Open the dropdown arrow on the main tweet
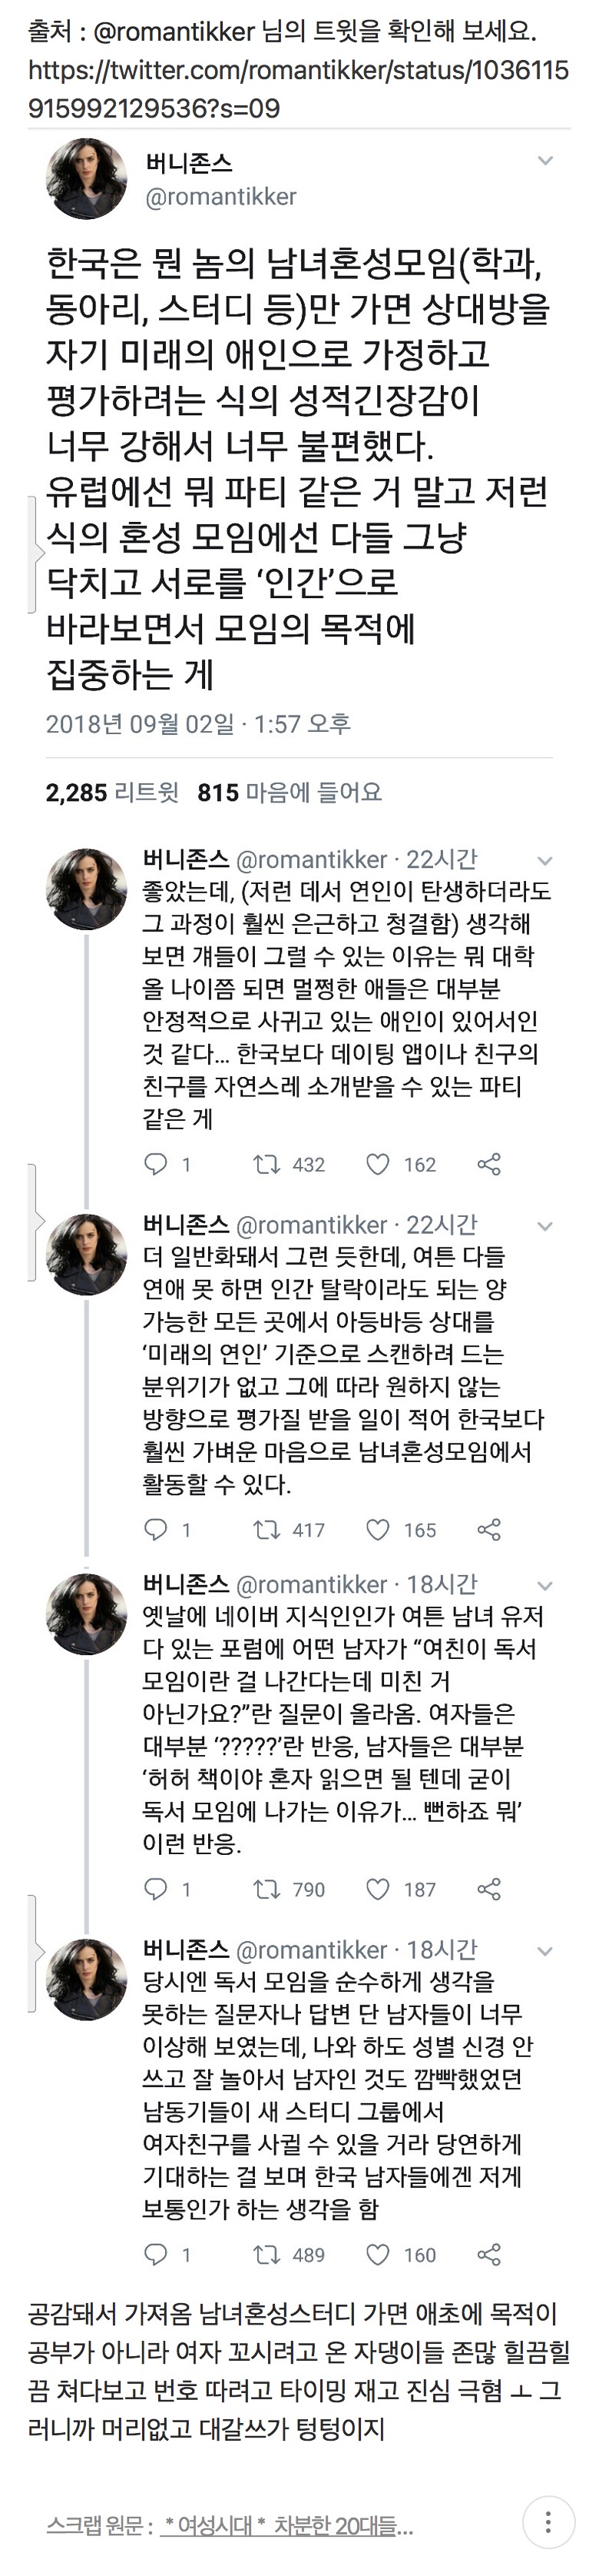This screenshot has width=599, height=2576. [546, 159]
